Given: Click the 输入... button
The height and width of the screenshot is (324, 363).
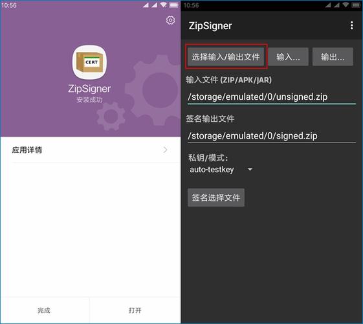Looking at the screenshot, I should pyautogui.click(x=288, y=57).
